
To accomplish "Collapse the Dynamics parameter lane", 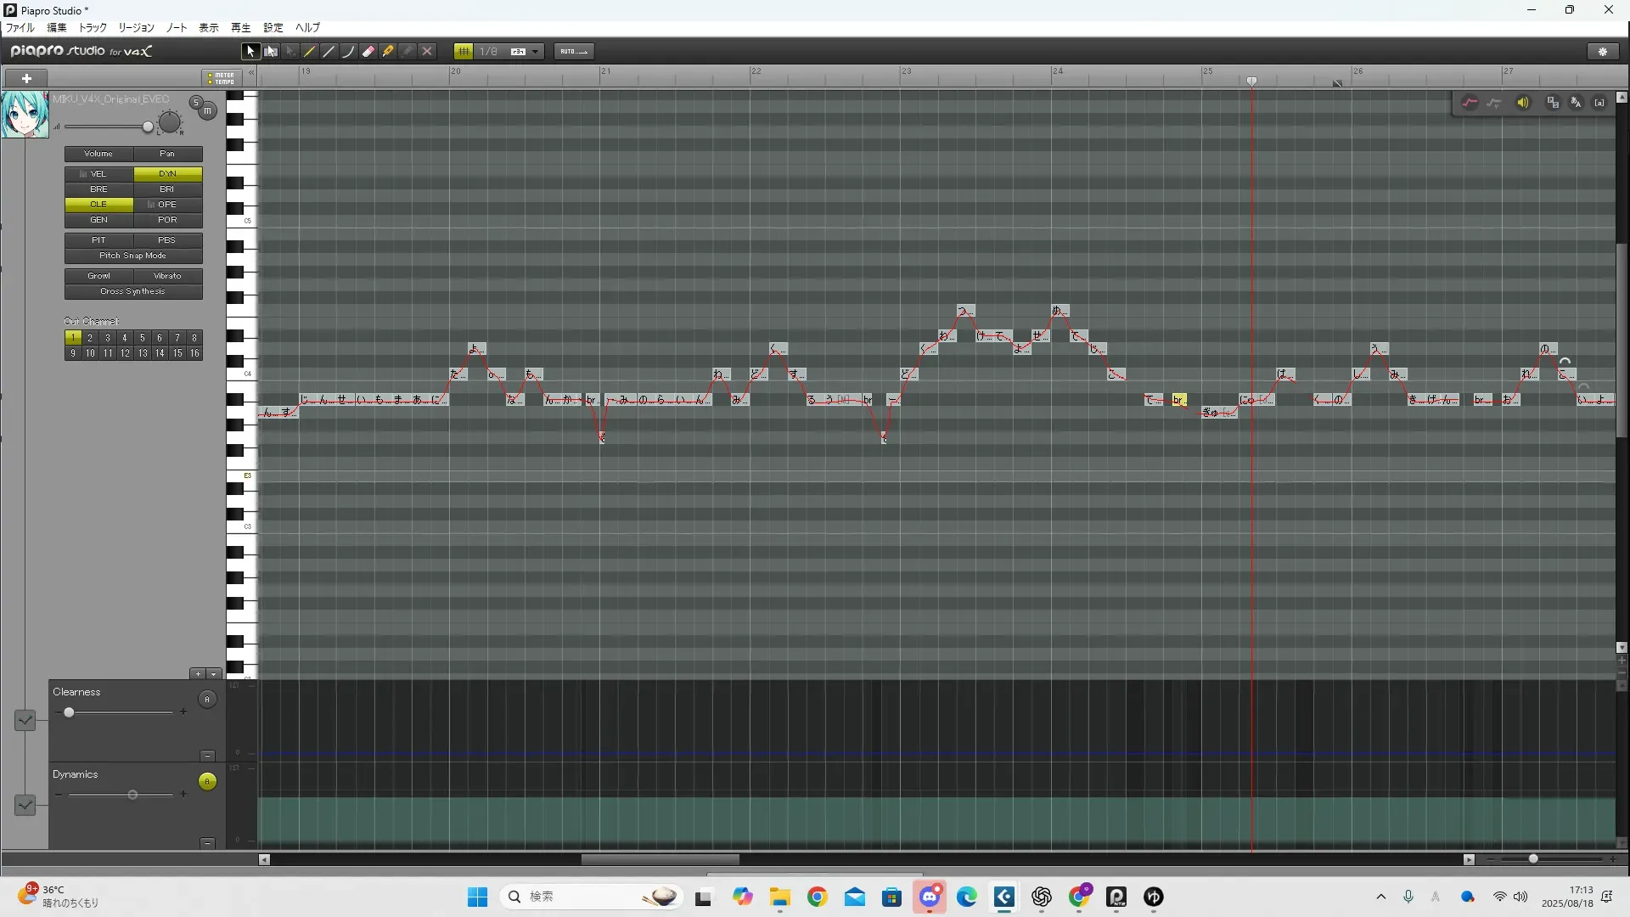I will point(207,843).
